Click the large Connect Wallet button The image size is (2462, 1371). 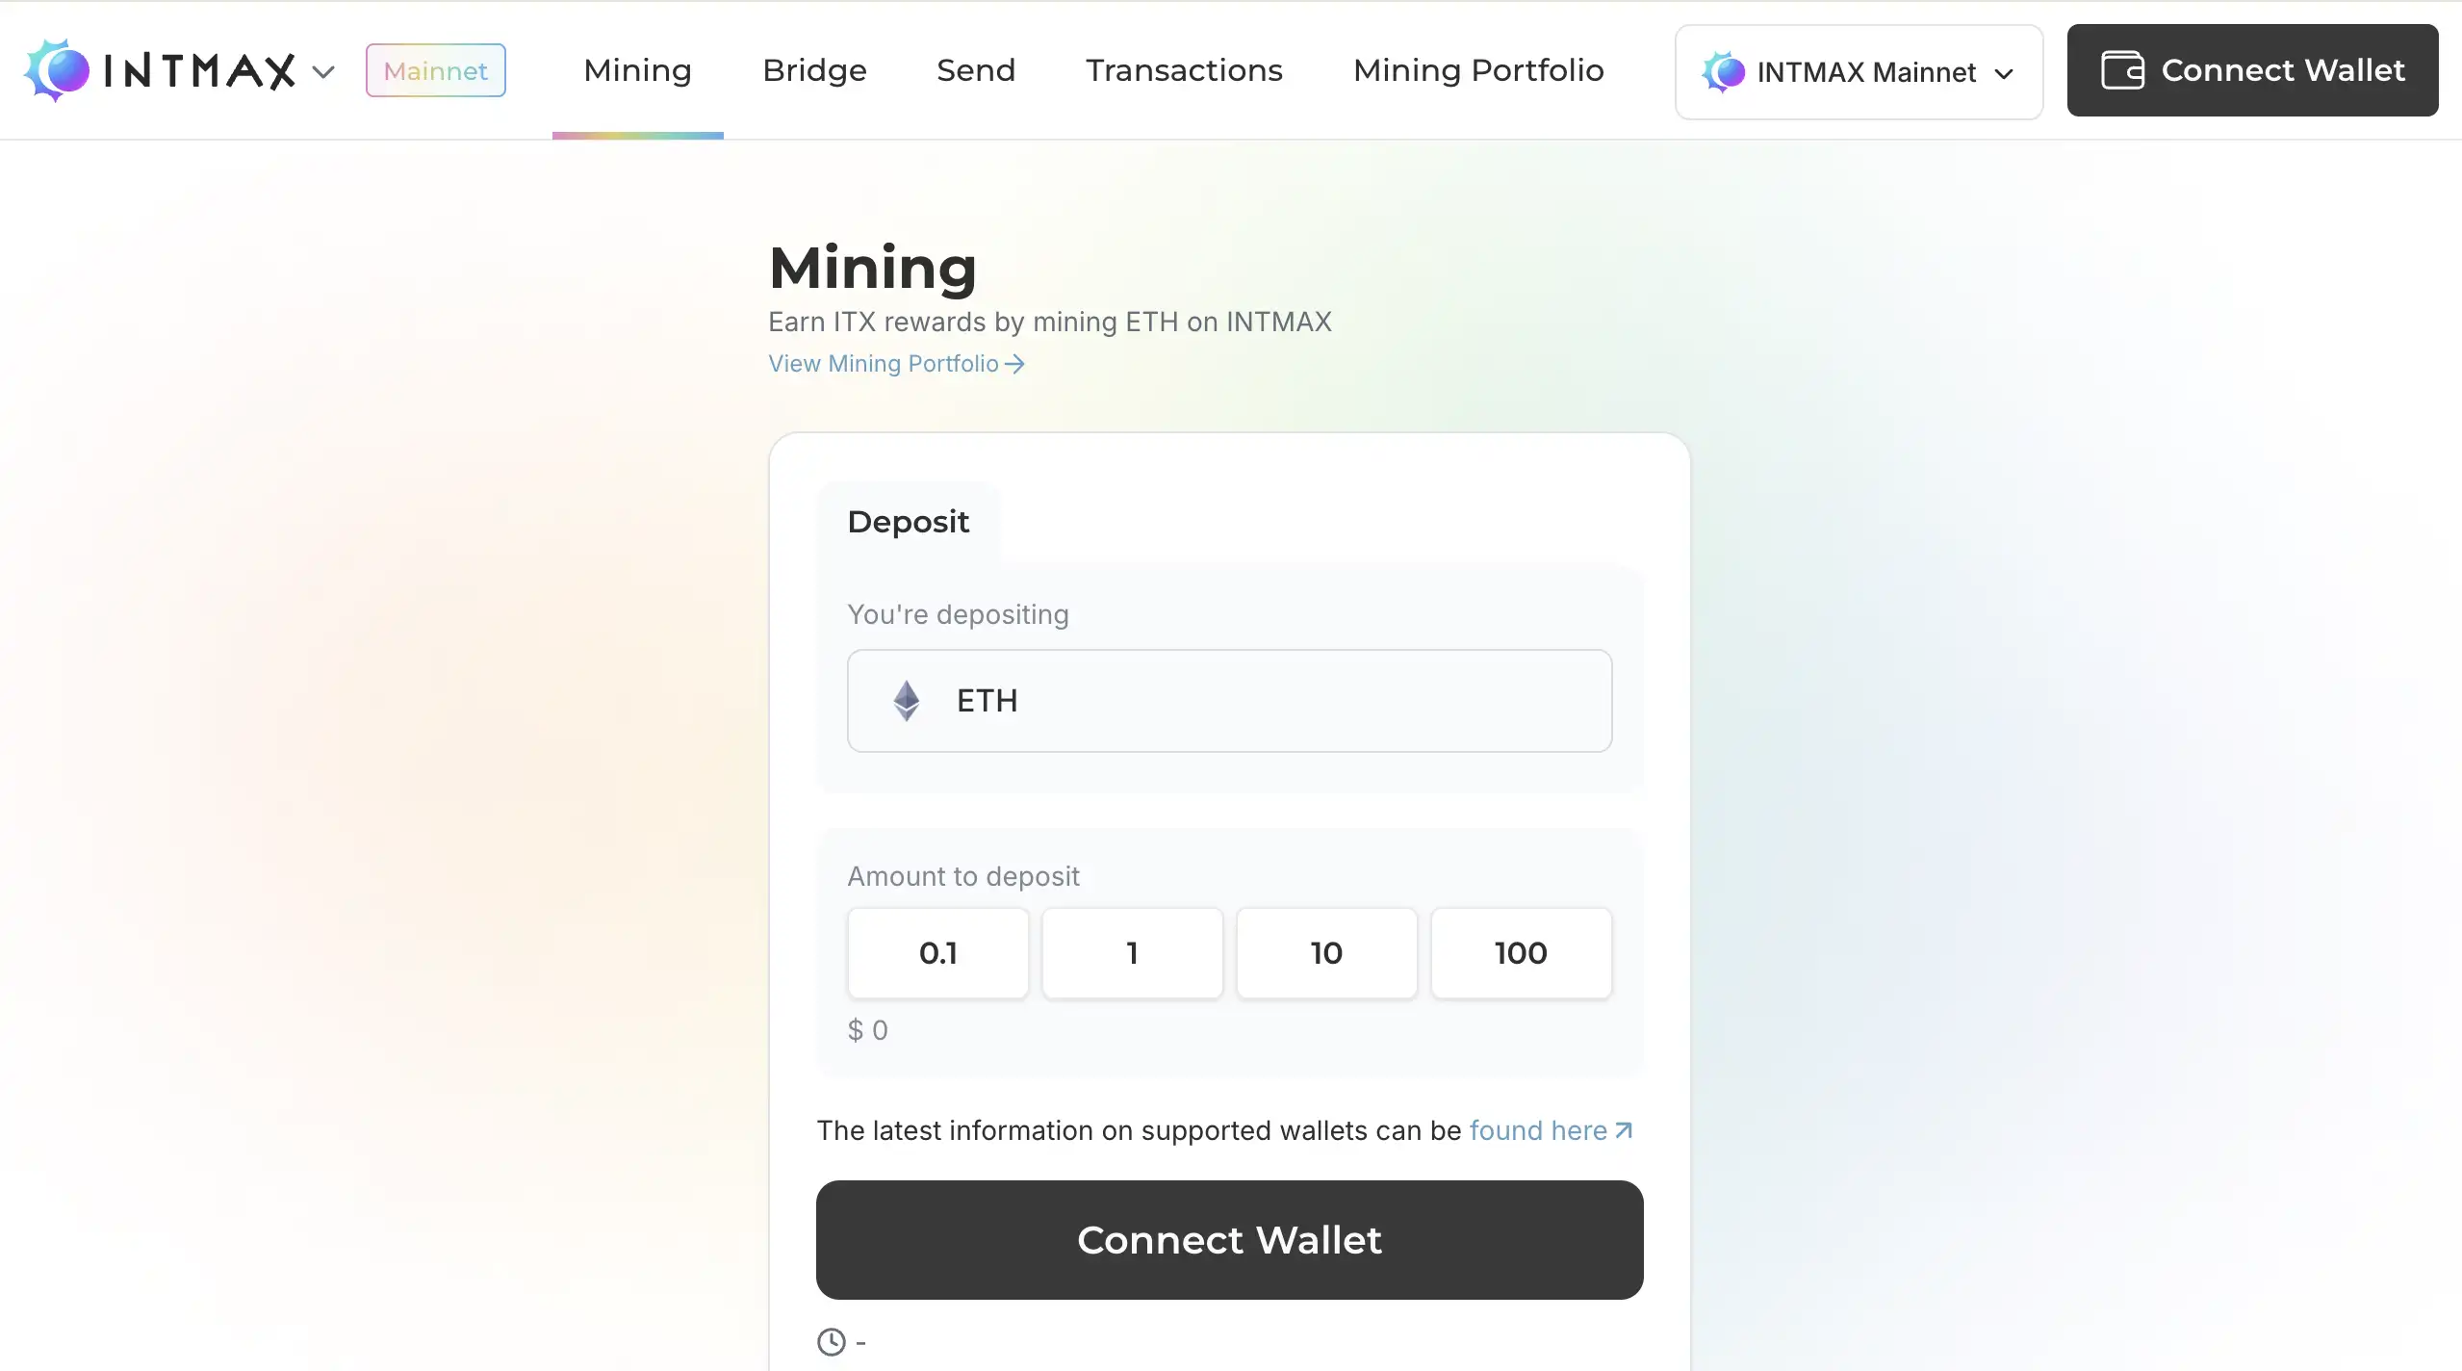pyautogui.click(x=1229, y=1240)
